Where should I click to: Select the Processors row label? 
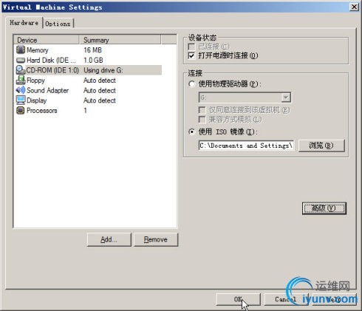click(42, 111)
